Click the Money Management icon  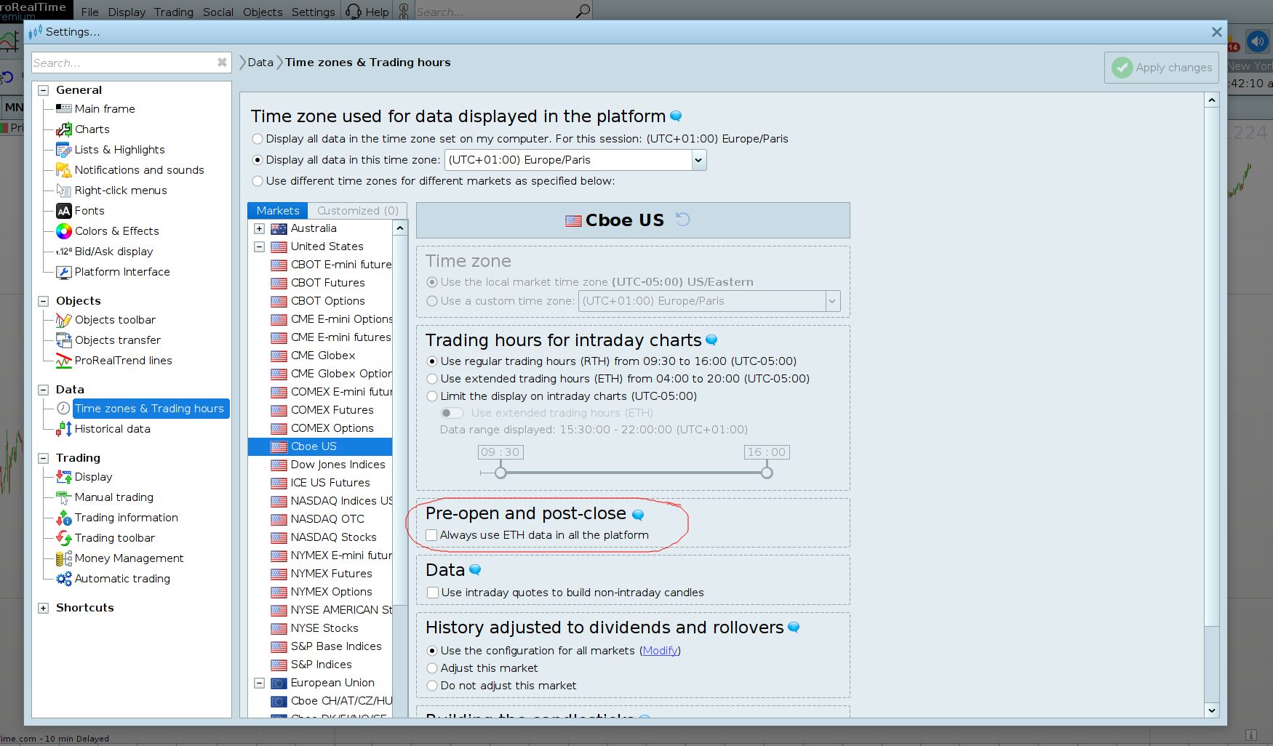63,558
